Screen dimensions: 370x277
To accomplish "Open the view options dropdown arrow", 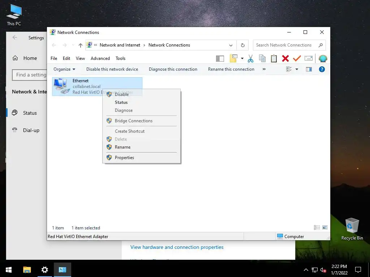I will pos(297,69).
